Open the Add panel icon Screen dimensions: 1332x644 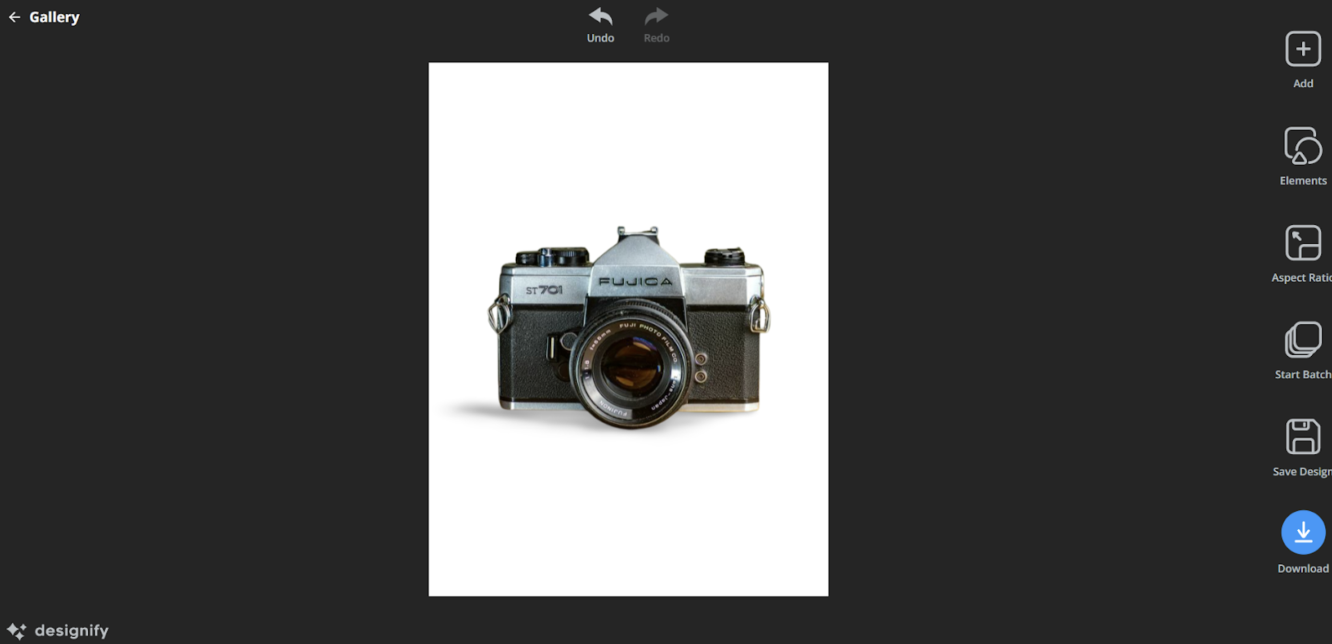click(1303, 48)
